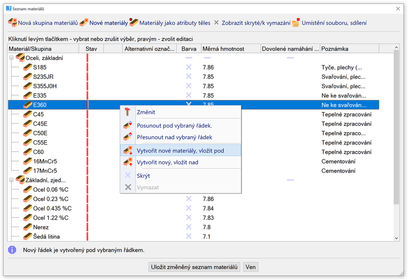Choose Posunout pod vybraný řádek
The image size is (408, 280).
click(x=174, y=126)
